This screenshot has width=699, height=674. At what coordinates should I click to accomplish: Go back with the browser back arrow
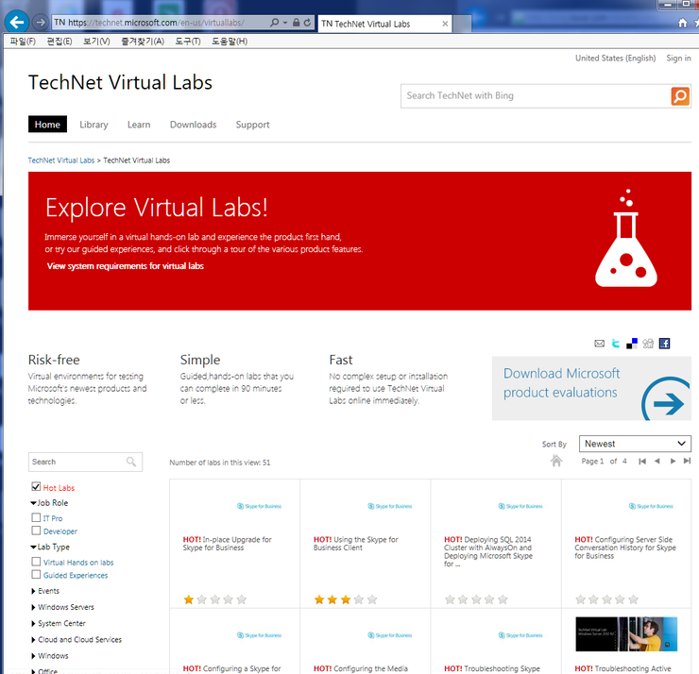click(16, 22)
